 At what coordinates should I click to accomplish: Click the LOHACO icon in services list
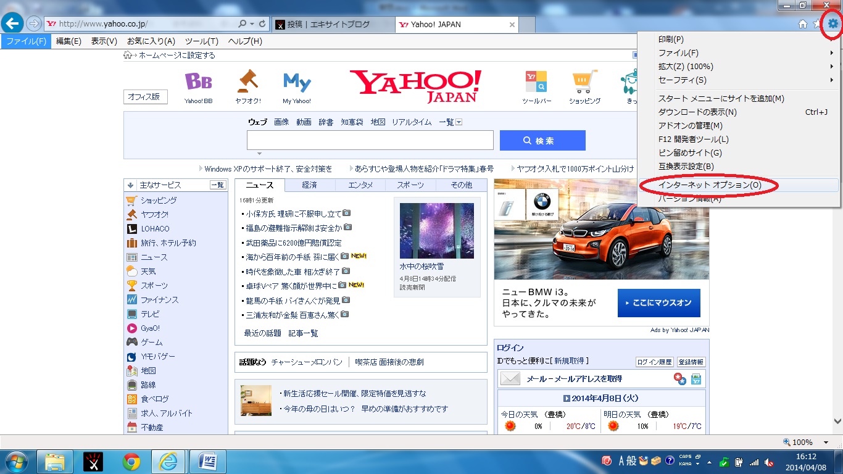pyautogui.click(x=131, y=229)
